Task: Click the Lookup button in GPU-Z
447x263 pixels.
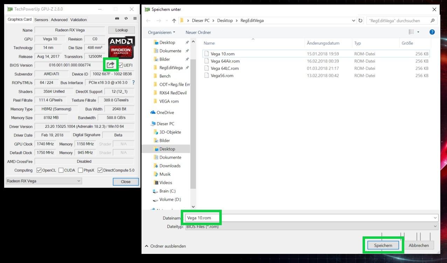Action: tap(122, 30)
